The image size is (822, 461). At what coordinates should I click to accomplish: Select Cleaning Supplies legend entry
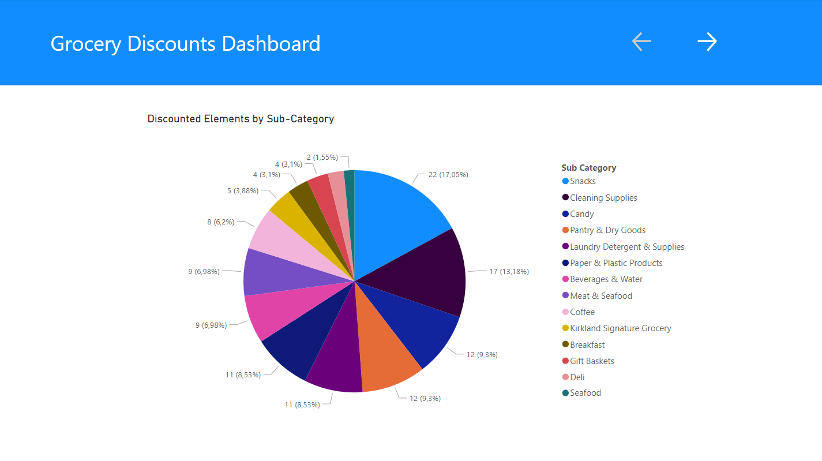click(603, 198)
